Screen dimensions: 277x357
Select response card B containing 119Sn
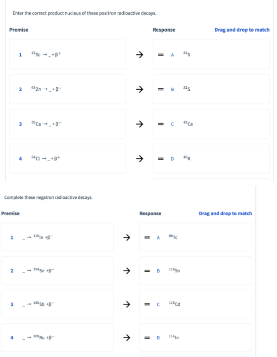coord(196,271)
